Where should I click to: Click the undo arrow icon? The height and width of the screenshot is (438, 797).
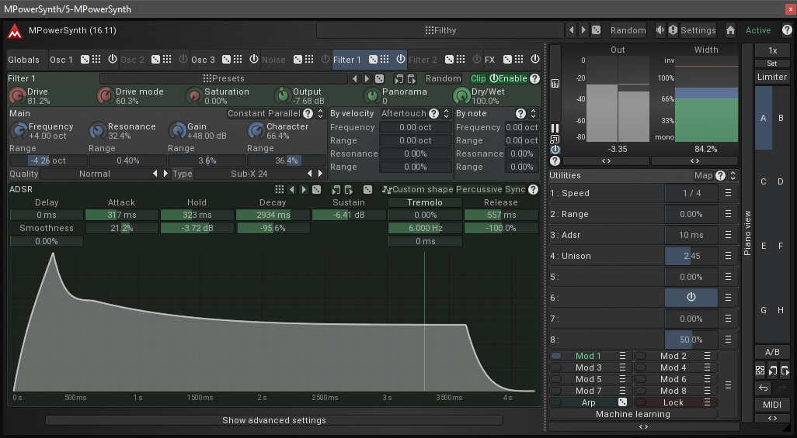[763, 388]
